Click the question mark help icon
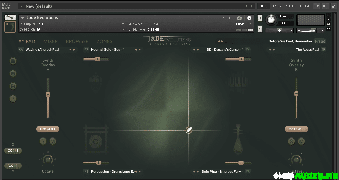The image size is (339, 180). pos(13,98)
